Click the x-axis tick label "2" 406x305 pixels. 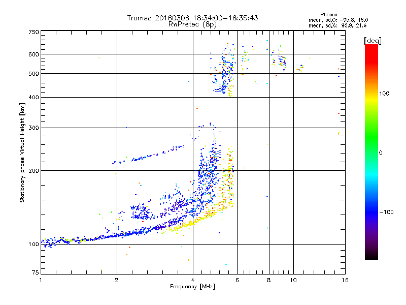click(x=117, y=280)
